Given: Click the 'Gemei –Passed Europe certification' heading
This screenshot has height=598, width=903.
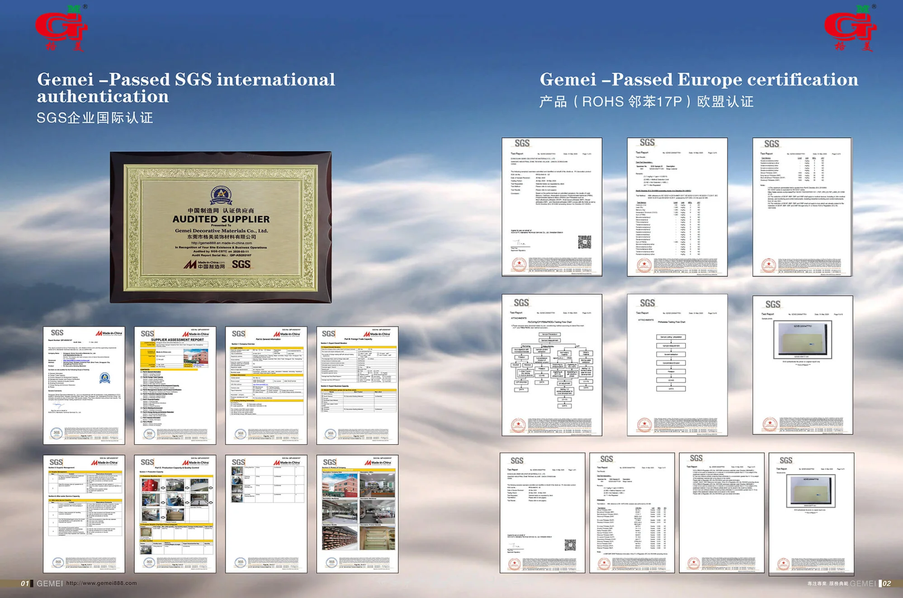Looking at the screenshot, I should point(699,80).
